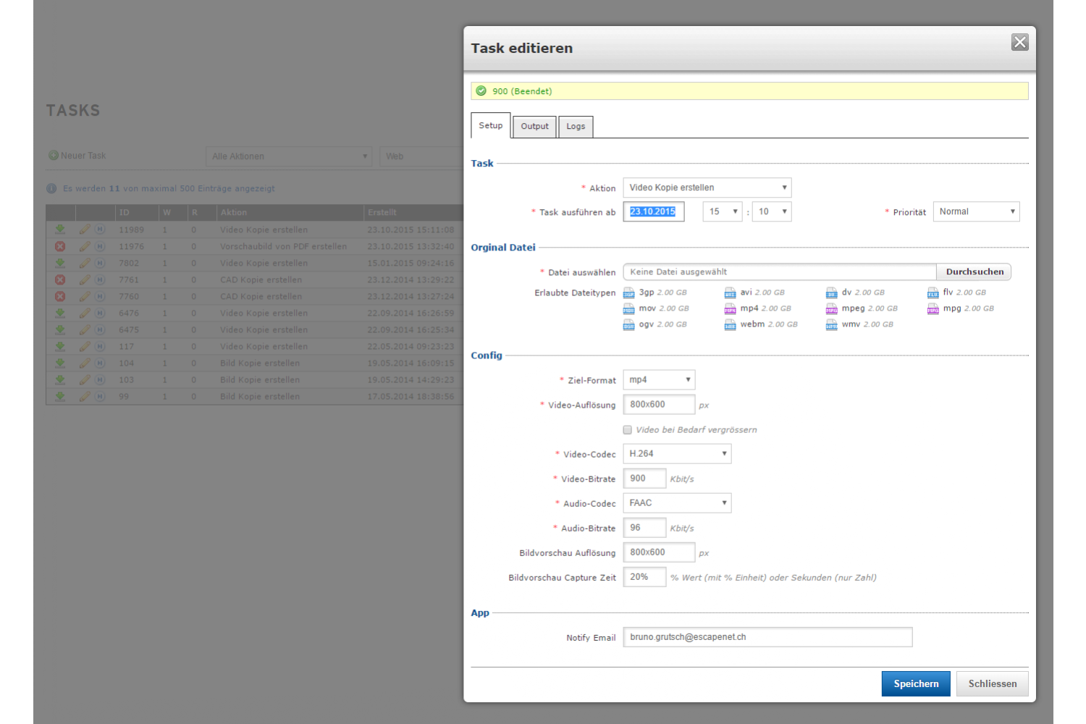Expand the Priorität dropdown
1086x724 pixels.
[x=976, y=211]
